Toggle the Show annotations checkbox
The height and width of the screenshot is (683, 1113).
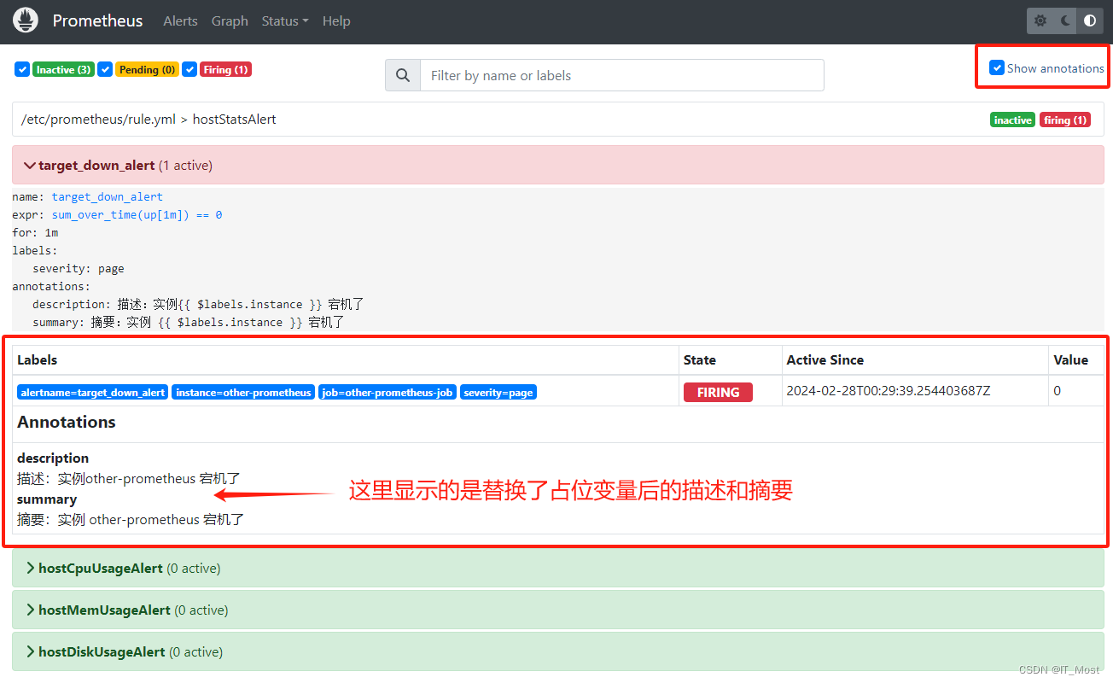coord(997,67)
